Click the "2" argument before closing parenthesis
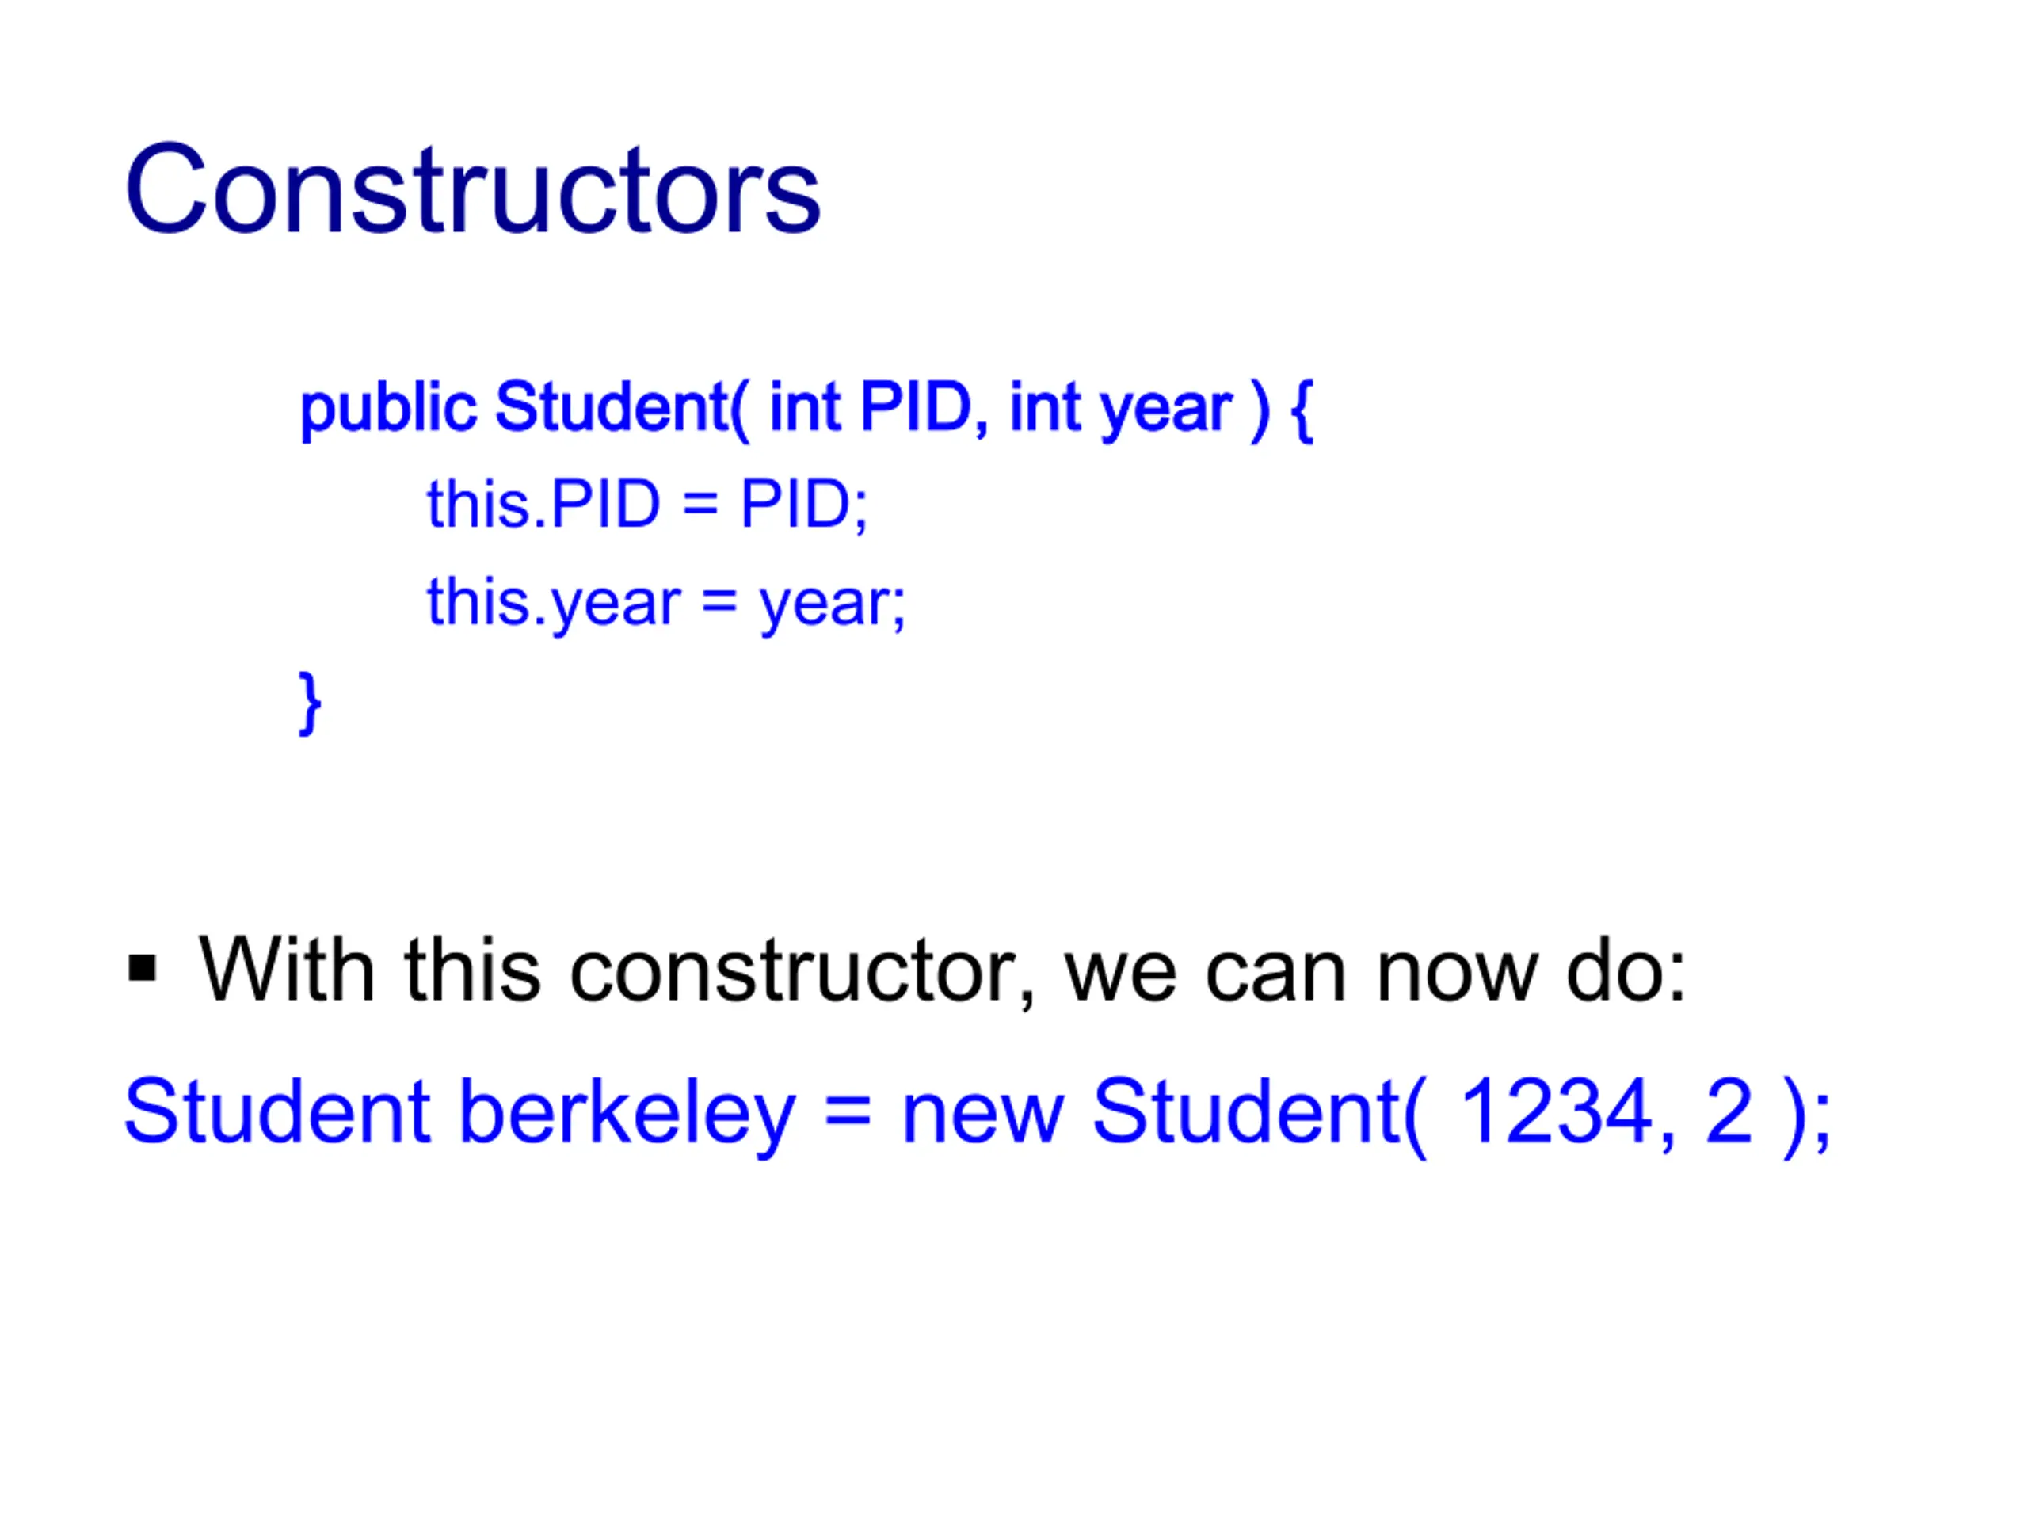Screen dimensions: 2028x1521 coord(1729,1112)
